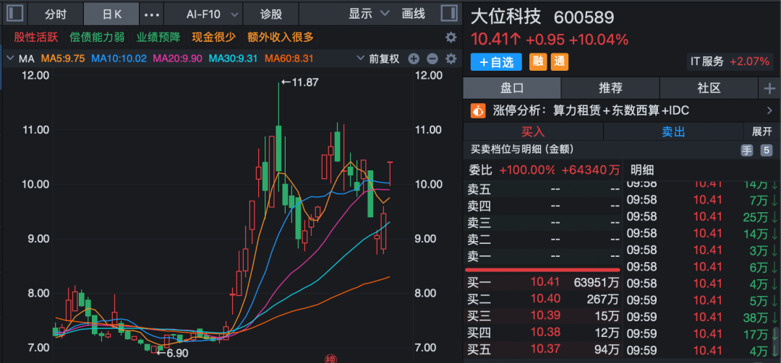Switch to the 分时 intraday tab
This screenshot has width=781, height=363.
[55, 14]
